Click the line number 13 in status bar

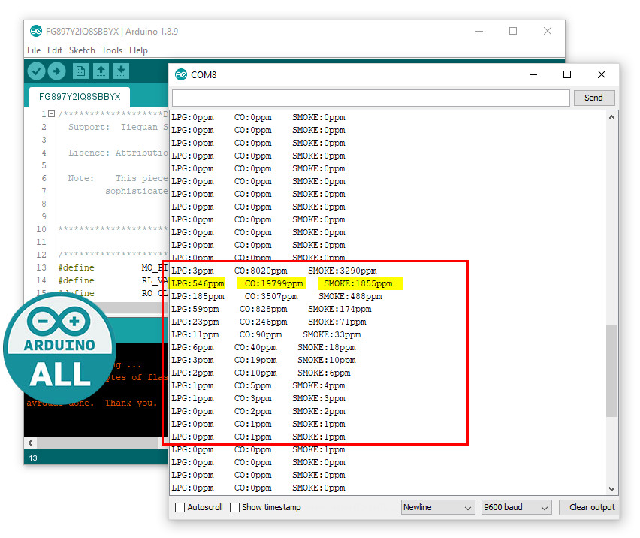pyautogui.click(x=33, y=458)
